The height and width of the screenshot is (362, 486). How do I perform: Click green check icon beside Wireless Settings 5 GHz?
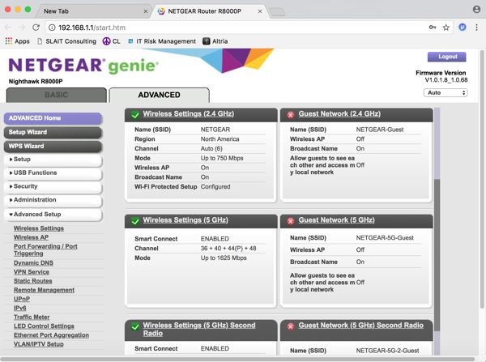[x=135, y=221]
